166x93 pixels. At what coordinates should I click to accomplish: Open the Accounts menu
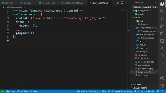click(x=162, y=79)
